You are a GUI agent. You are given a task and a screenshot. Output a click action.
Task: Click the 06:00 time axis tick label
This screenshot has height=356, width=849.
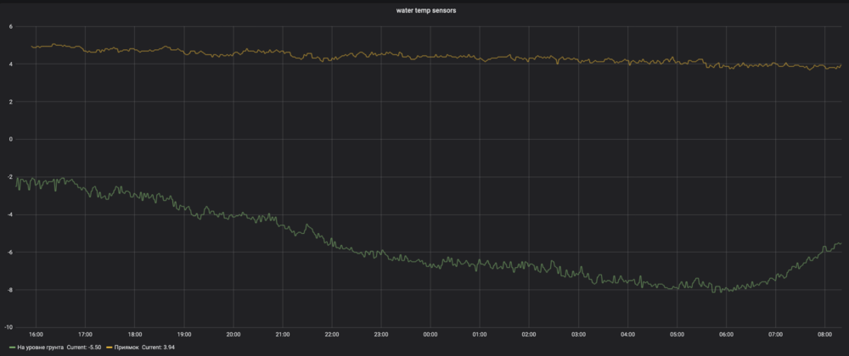click(x=726, y=334)
